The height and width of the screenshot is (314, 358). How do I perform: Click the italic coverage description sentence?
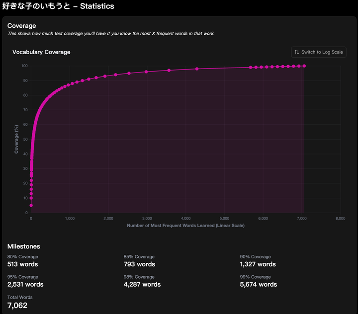tap(111, 34)
